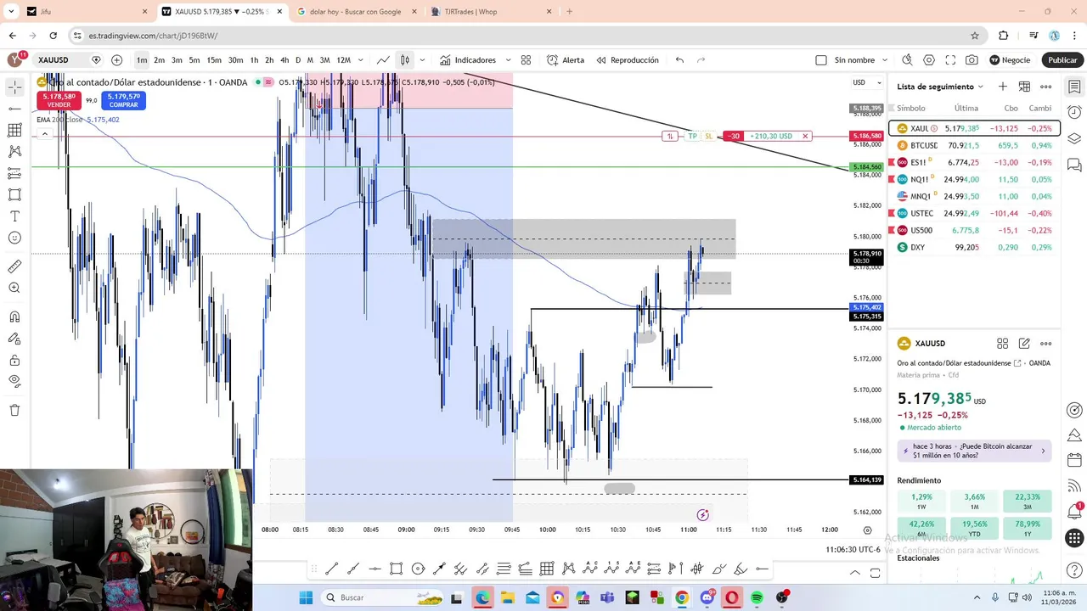Image resolution: width=1087 pixels, height=611 pixels.
Task: Activate the zoom in tool
Action: coord(14,288)
